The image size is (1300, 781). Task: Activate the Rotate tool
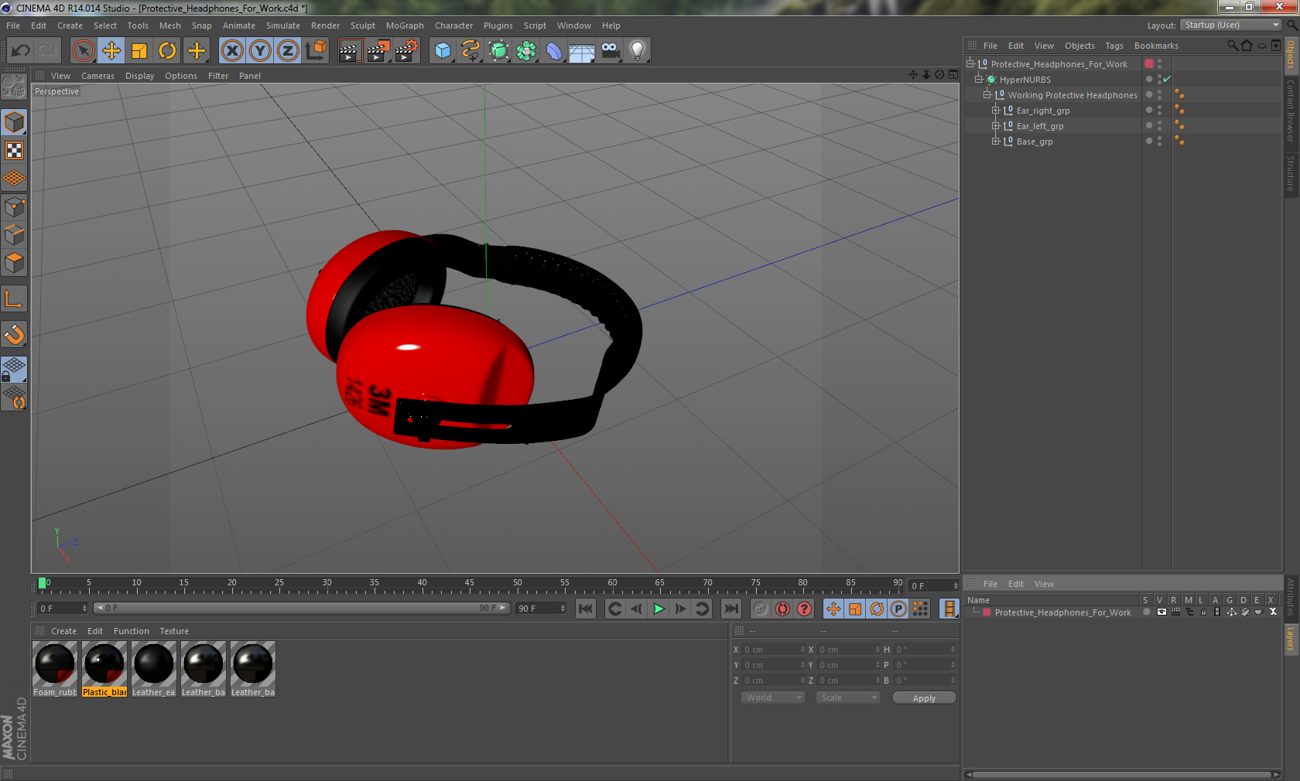click(x=167, y=51)
